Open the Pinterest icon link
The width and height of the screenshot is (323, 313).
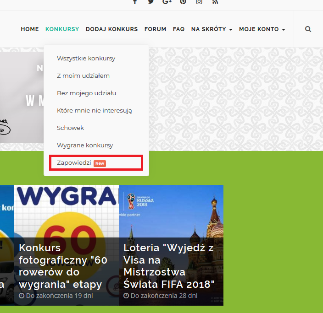183,2
